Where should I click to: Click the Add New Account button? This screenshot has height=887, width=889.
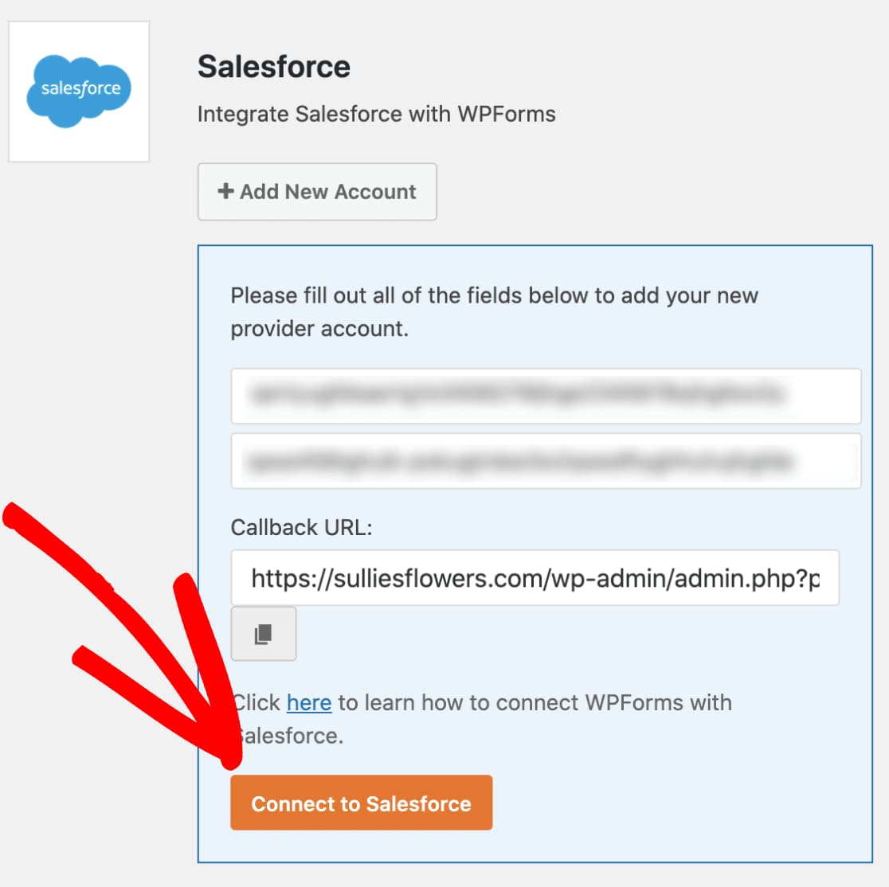point(317,191)
